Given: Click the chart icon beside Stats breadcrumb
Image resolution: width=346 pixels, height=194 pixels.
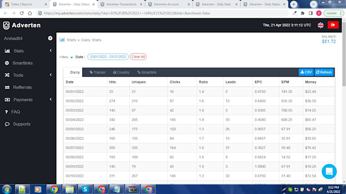Looking at the screenshot, I should tap(62, 40).
